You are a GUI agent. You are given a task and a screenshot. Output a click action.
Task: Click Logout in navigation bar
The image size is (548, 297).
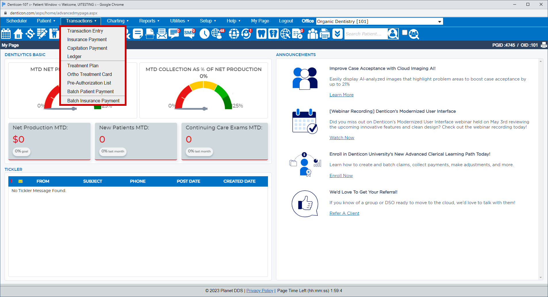coord(286,21)
